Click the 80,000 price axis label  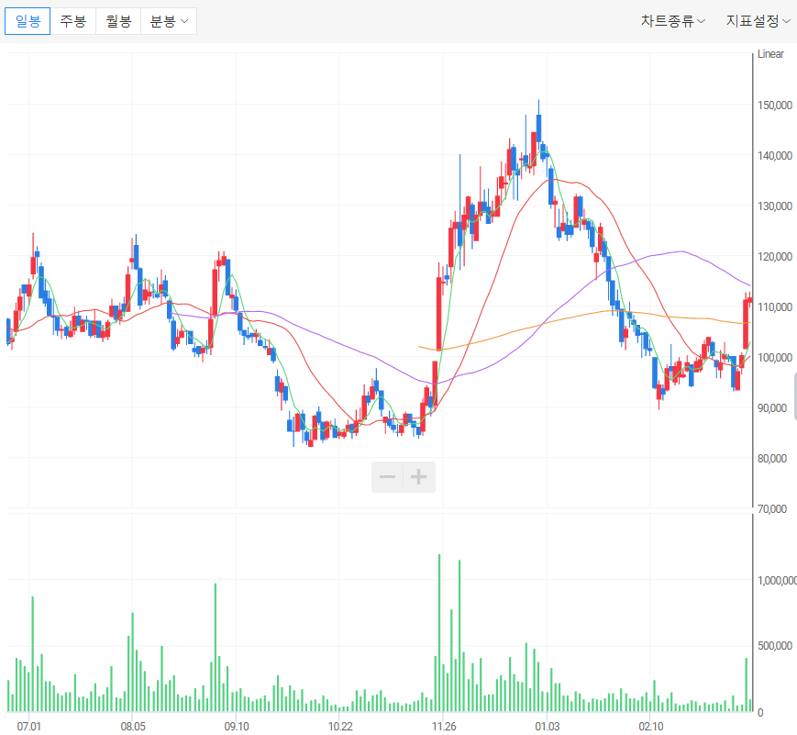click(772, 458)
